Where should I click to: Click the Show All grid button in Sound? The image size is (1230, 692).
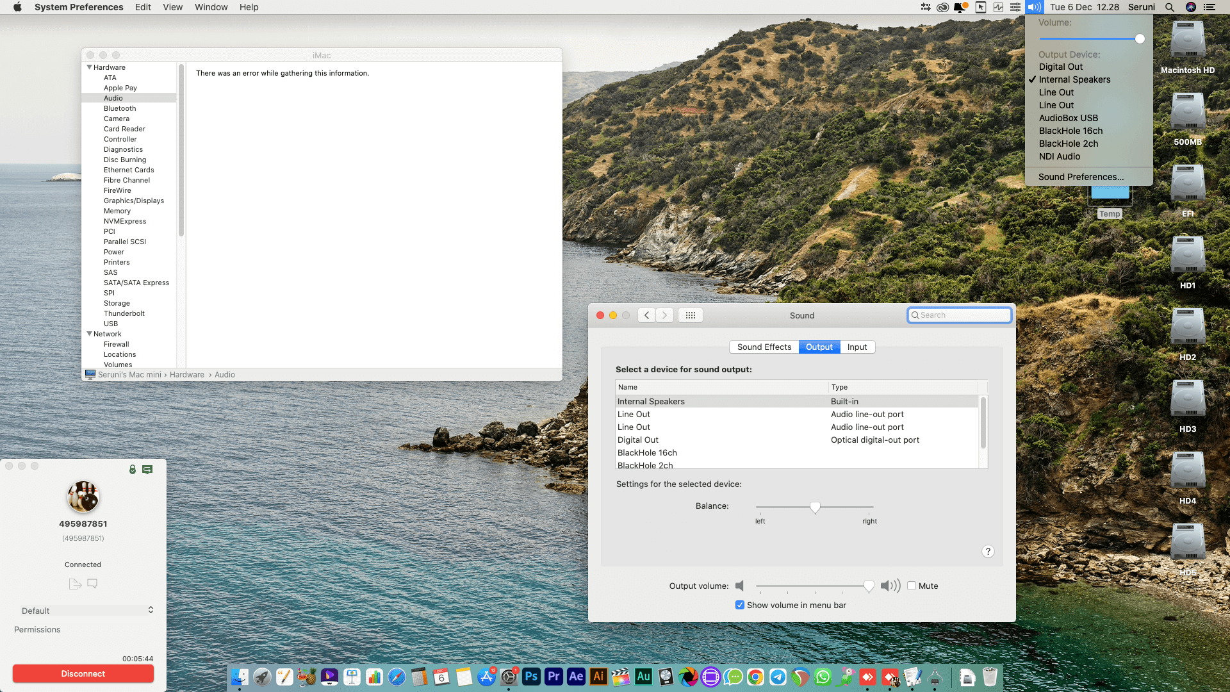coord(690,315)
